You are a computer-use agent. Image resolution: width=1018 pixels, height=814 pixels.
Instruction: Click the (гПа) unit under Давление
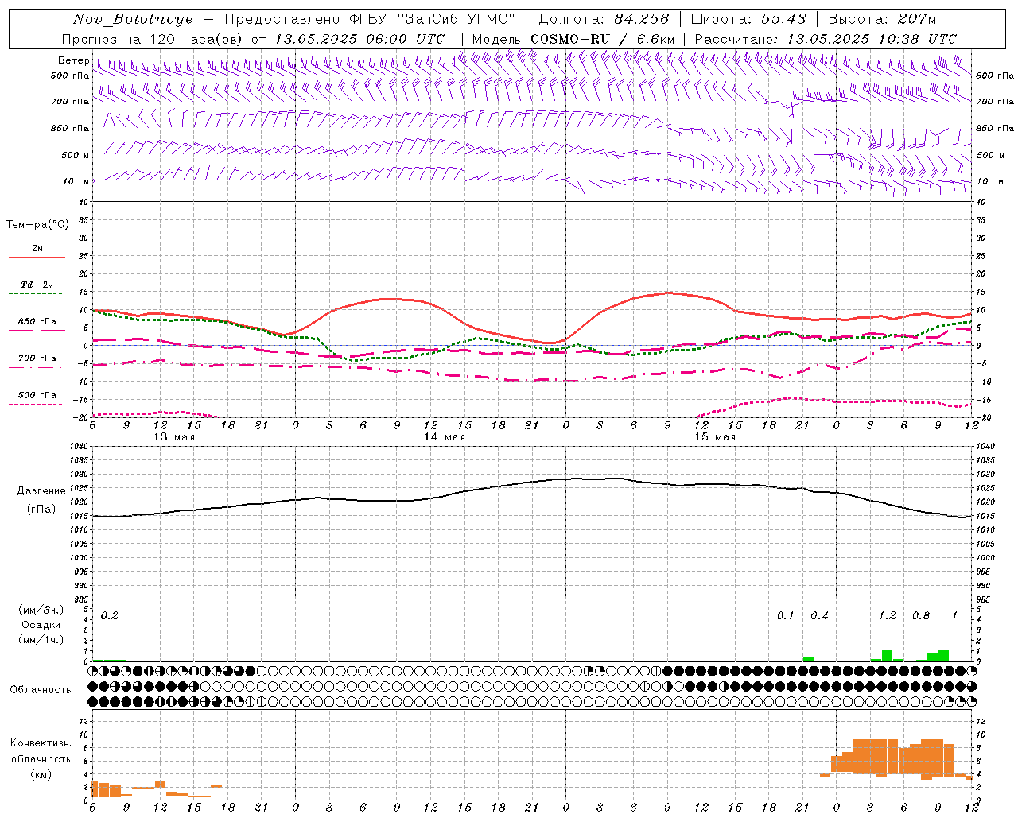(41, 509)
